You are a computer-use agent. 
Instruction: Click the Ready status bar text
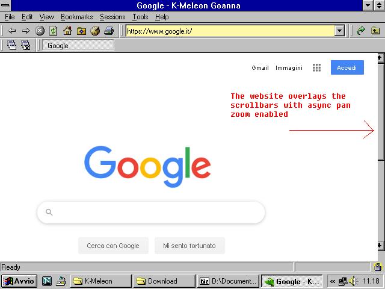[11, 267]
